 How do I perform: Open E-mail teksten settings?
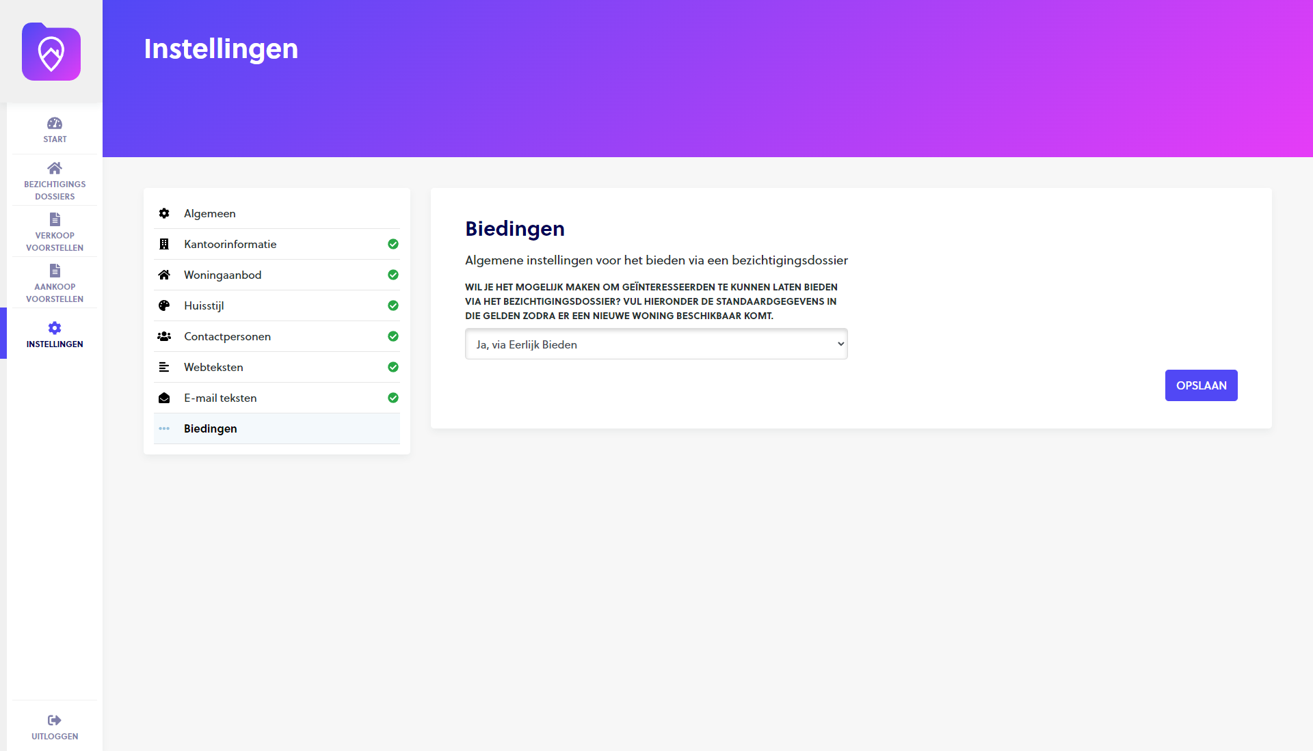pyautogui.click(x=277, y=398)
